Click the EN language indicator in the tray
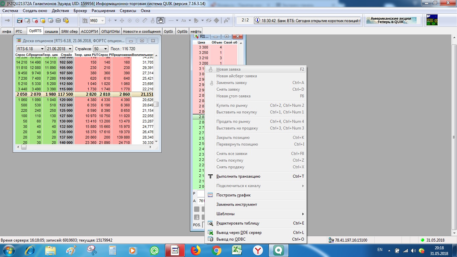 pos(380,250)
